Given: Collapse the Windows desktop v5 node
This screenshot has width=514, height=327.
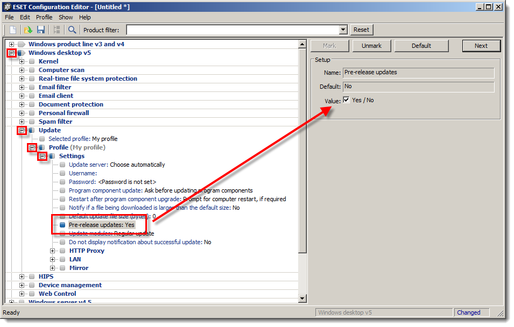Looking at the screenshot, I should coord(11,53).
